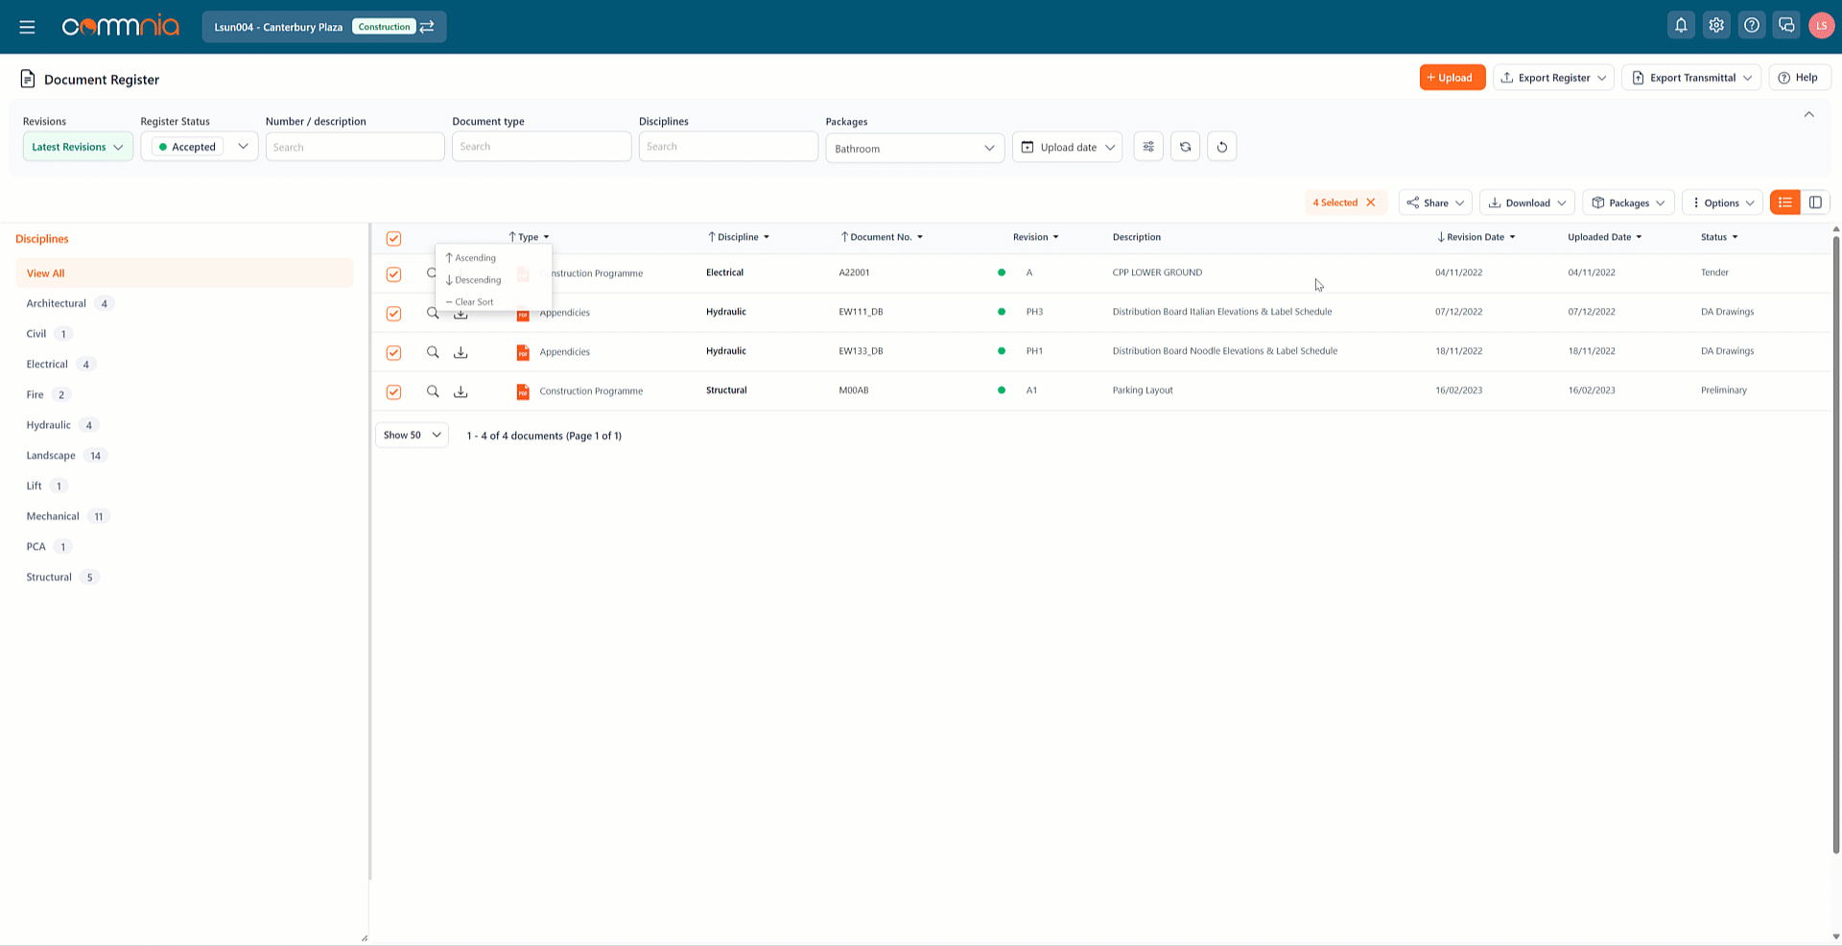Open the Latest Revisions dropdown
The width and height of the screenshot is (1842, 946).
78,147
